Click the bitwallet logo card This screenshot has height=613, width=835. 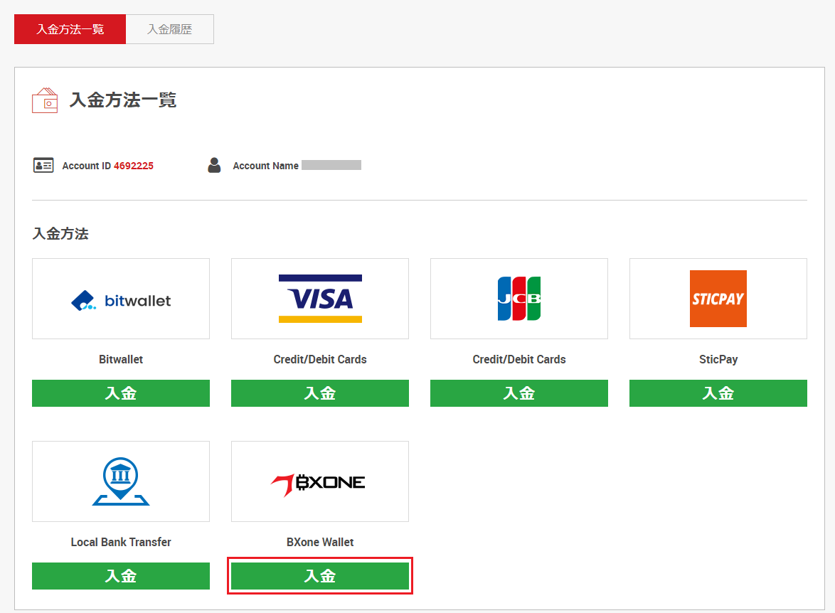pos(121,299)
